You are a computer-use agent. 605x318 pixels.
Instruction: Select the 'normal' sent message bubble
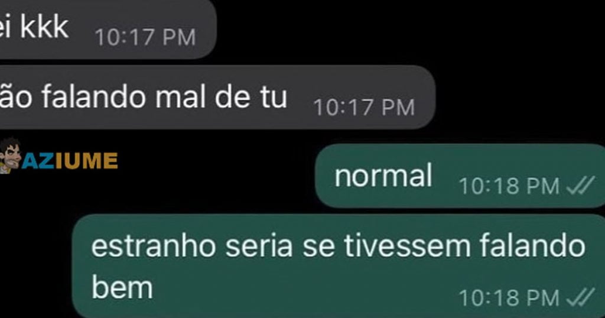pyautogui.click(x=460, y=176)
